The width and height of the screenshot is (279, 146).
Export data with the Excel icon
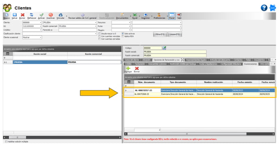tap(135, 16)
